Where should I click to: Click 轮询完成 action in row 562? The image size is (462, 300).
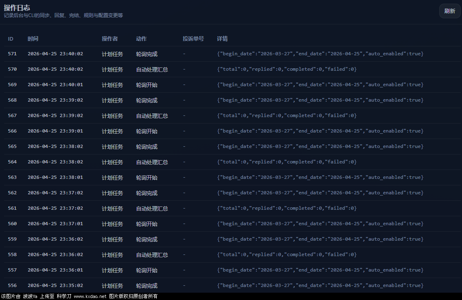[x=147, y=193]
